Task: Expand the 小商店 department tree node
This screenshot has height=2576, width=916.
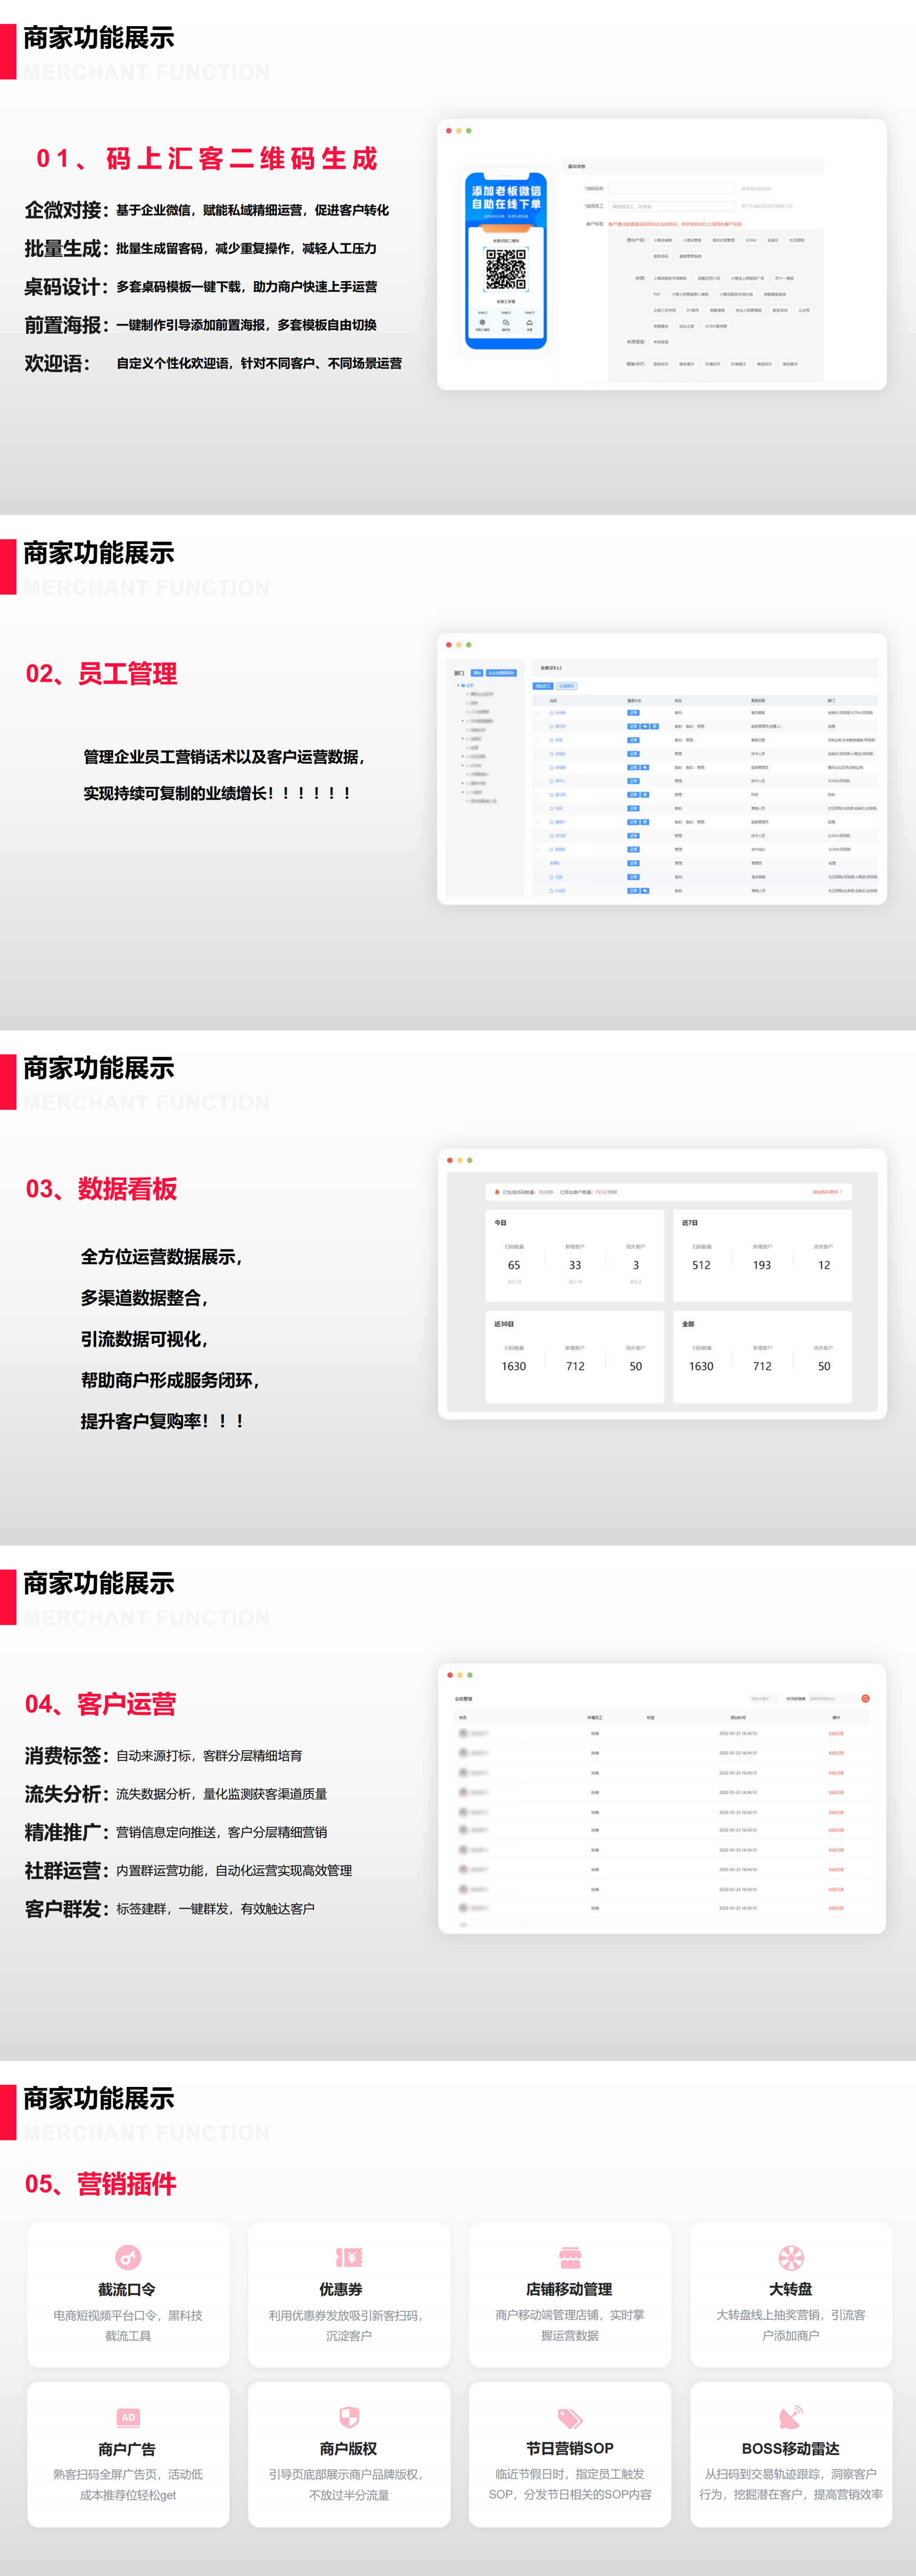Action: [x=463, y=792]
